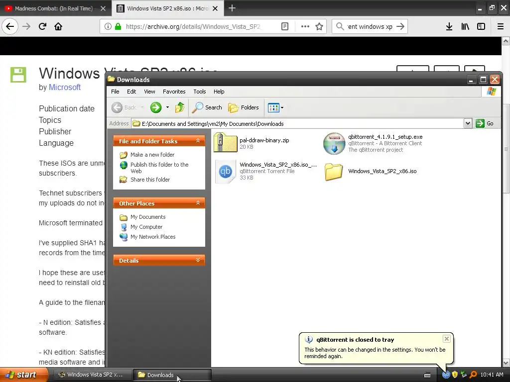The height and width of the screenshot is (382, 510).
Task: Click the qBittorrent tray icon
Action: pos(446,375)
